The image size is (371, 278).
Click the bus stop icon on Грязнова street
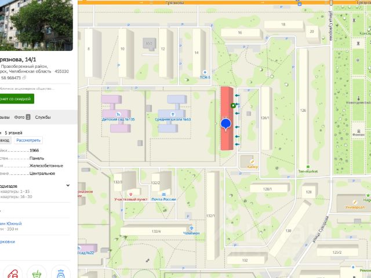click(x=300, y=4)
